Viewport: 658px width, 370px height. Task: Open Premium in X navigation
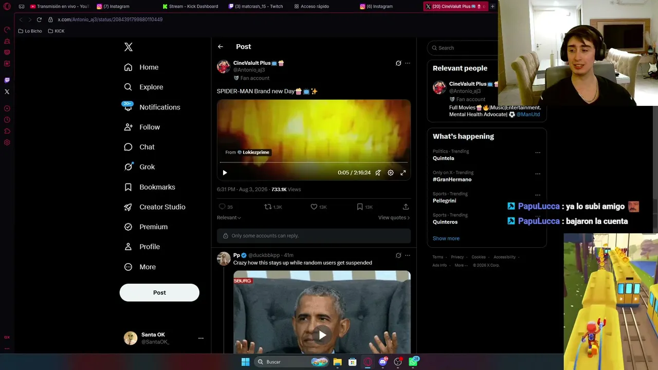point(146,227)
